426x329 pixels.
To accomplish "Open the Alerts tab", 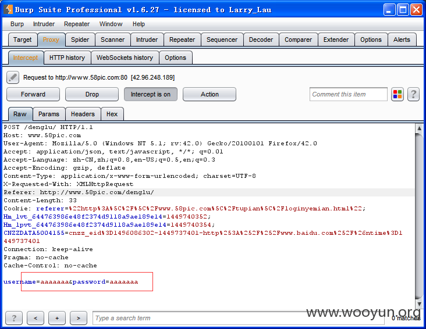I will coord(402,40).
